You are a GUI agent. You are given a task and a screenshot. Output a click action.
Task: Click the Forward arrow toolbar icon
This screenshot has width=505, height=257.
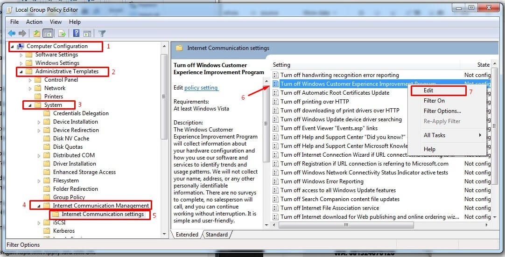click(22, 33)
